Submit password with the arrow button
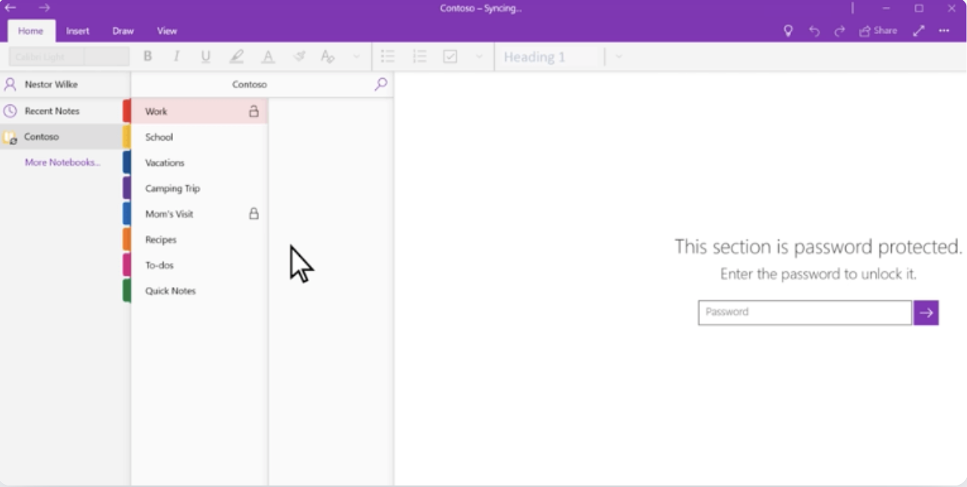This screenshot has width=967, height=487. tap(926, 313)
